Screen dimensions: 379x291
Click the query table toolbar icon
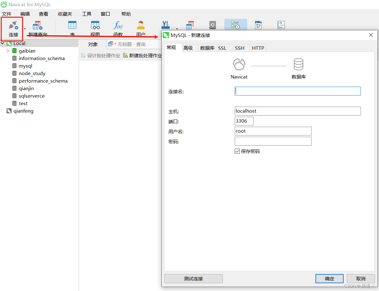[190, 25]
